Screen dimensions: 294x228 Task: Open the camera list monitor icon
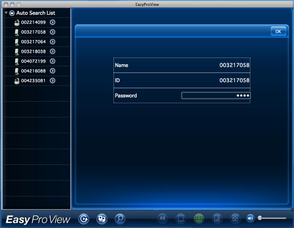102,219
